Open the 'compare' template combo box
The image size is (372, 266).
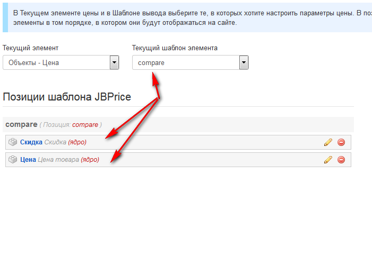pos(185,63)
